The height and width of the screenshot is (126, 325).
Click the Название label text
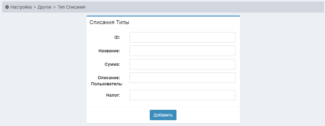click(109, 51)
